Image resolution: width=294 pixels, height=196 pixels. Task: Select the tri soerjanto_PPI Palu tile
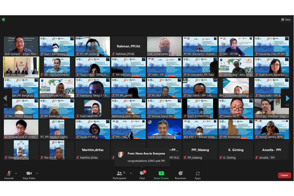pyautogui.click(x=200, y=67)
